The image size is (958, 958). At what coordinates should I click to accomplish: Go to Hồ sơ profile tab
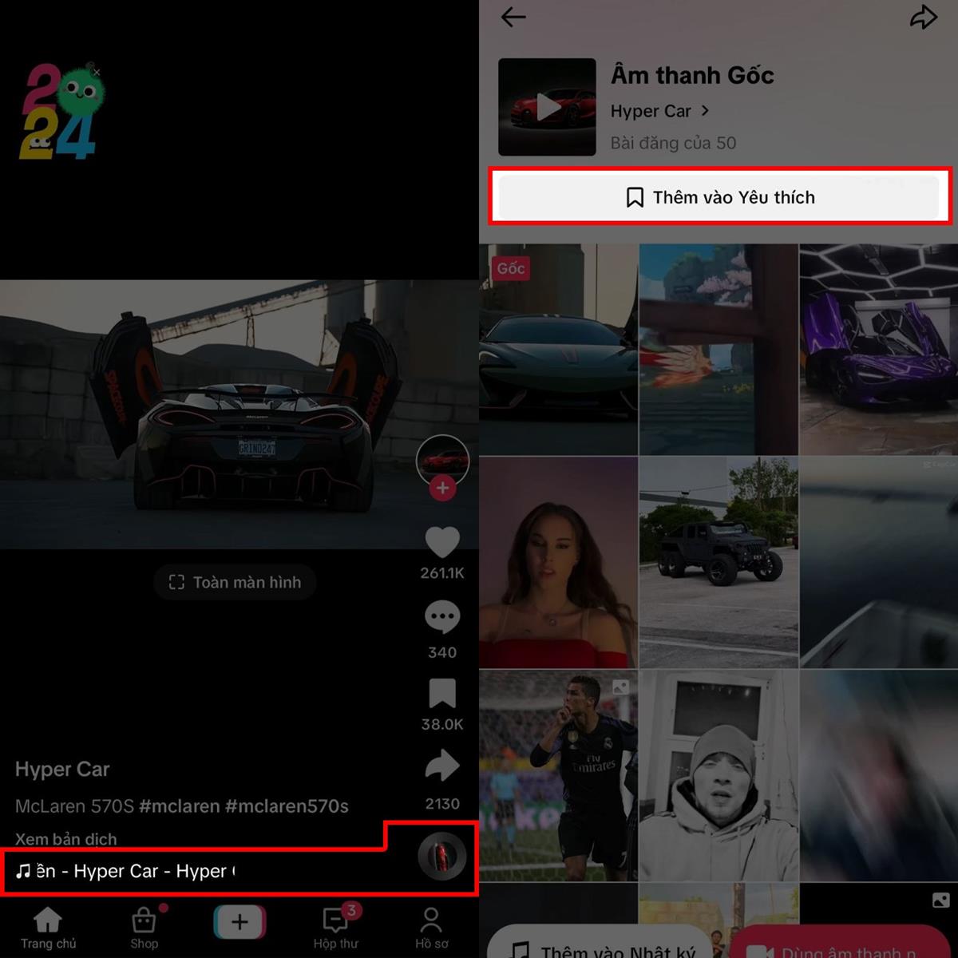point(431,928)
